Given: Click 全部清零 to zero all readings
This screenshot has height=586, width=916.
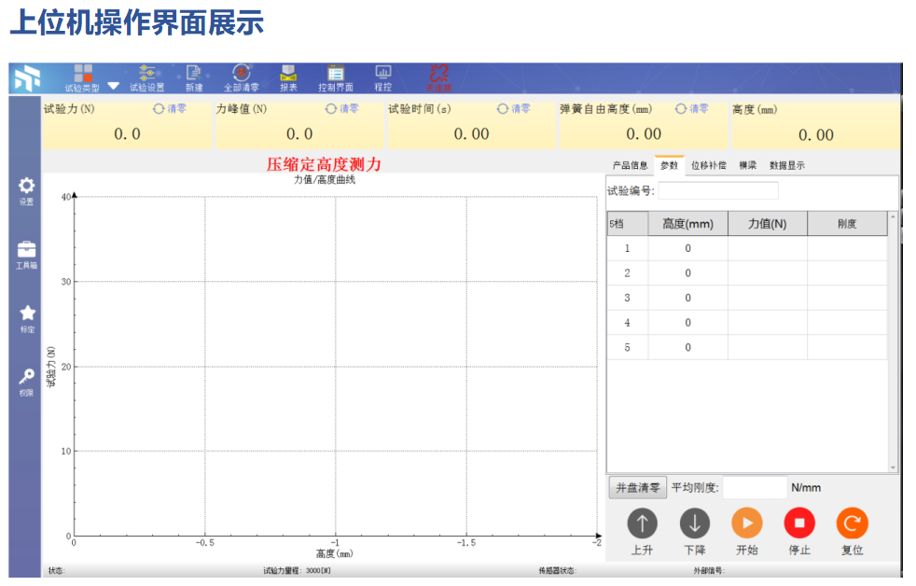Looking at the screenshot, I should click(241, 77).
